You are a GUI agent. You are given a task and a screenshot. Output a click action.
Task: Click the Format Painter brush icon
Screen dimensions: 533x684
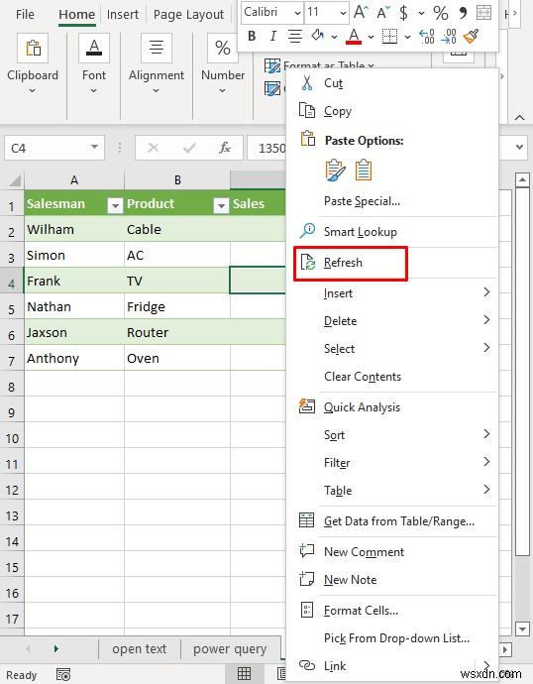(472, 37)
